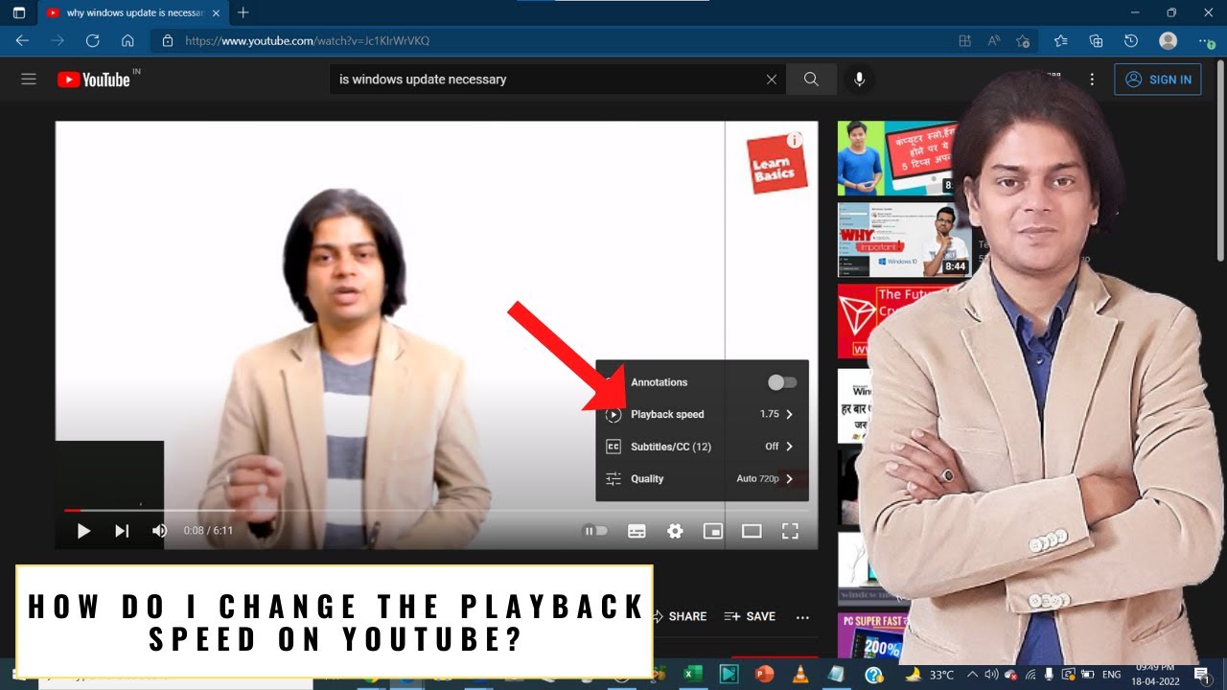Open the suggested video with 8:44 duration

tap(905, 240)
